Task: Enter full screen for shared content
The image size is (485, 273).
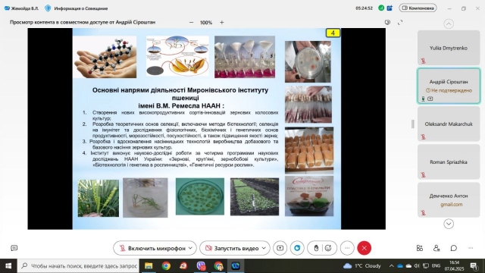Action: point(400,22)
